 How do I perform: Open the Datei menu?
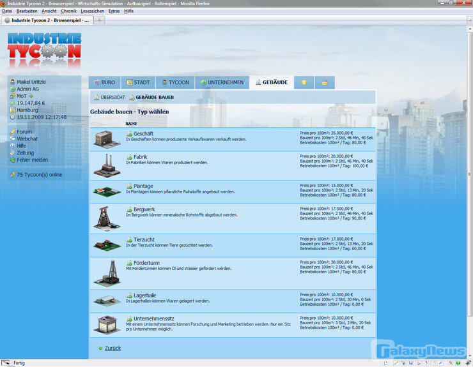tap(7, 11)
